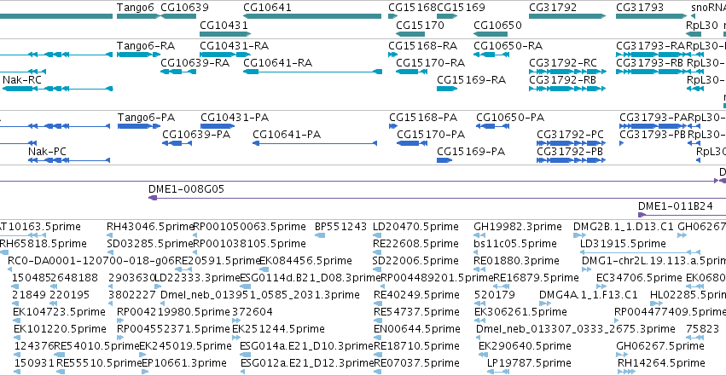Select the Nak-PC protein label
The width and height of the screenshot is (726, 376).
(x=47, y=152)
